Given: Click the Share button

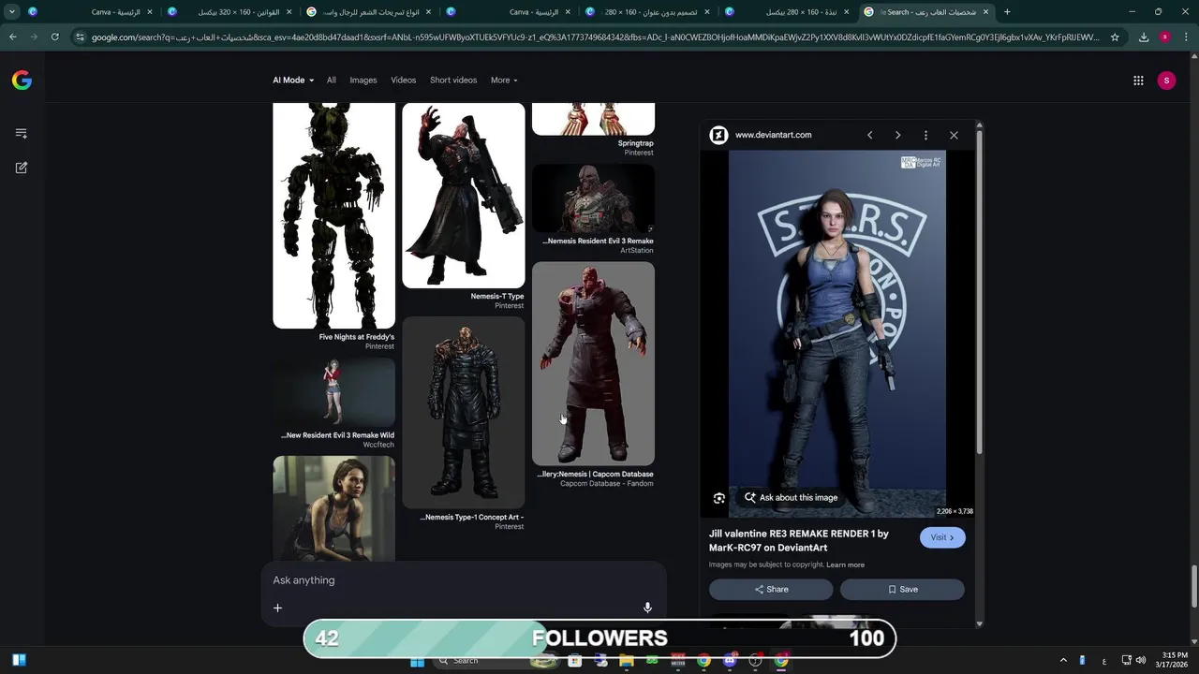Looking at the screenshot, I should [771, 589].
